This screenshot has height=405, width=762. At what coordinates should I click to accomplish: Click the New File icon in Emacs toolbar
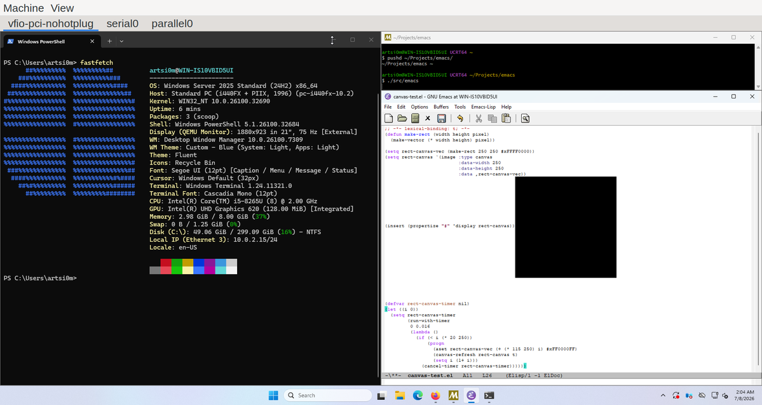(x=388, y=118)
